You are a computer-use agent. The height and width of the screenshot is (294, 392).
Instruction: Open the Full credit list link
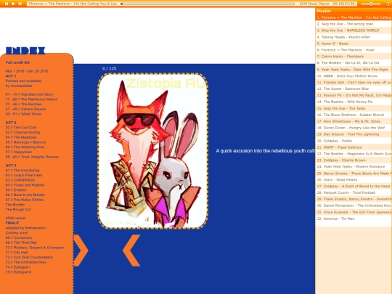[x=17, y=62]
